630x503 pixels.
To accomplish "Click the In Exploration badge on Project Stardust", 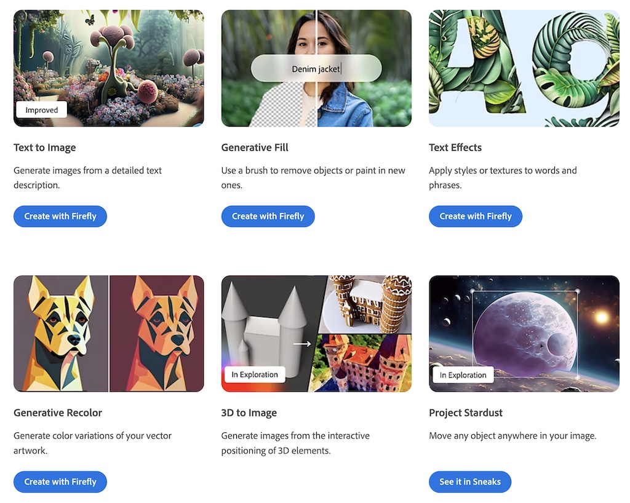I will click(463, 374).
